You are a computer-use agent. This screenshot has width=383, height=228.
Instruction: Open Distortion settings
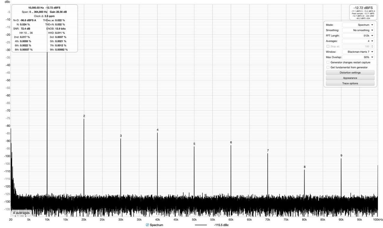point(350,73)
